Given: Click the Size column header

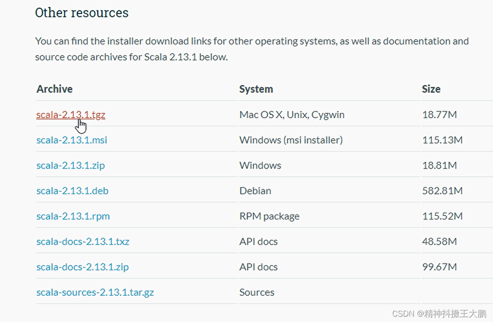Looking at the screenshot, I should pyautogui.click(x=431, y=89).
